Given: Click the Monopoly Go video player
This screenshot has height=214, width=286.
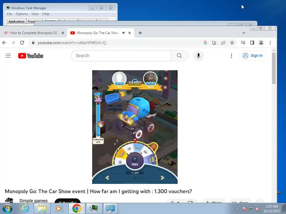Looking at the screenshot, I should (x=135, y=127).
